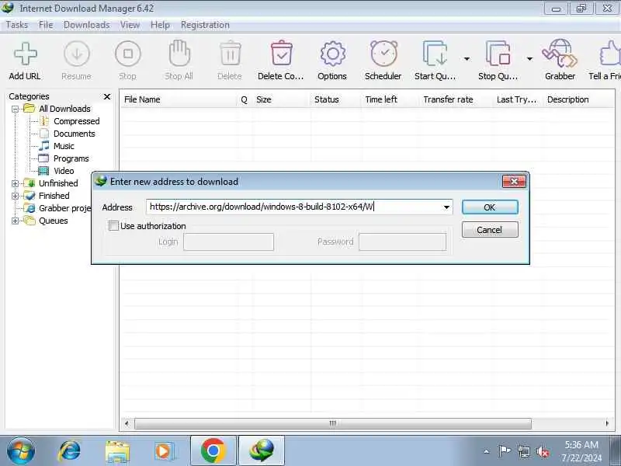Open the View menu
The image size is (621, 466).
point(130,25)
